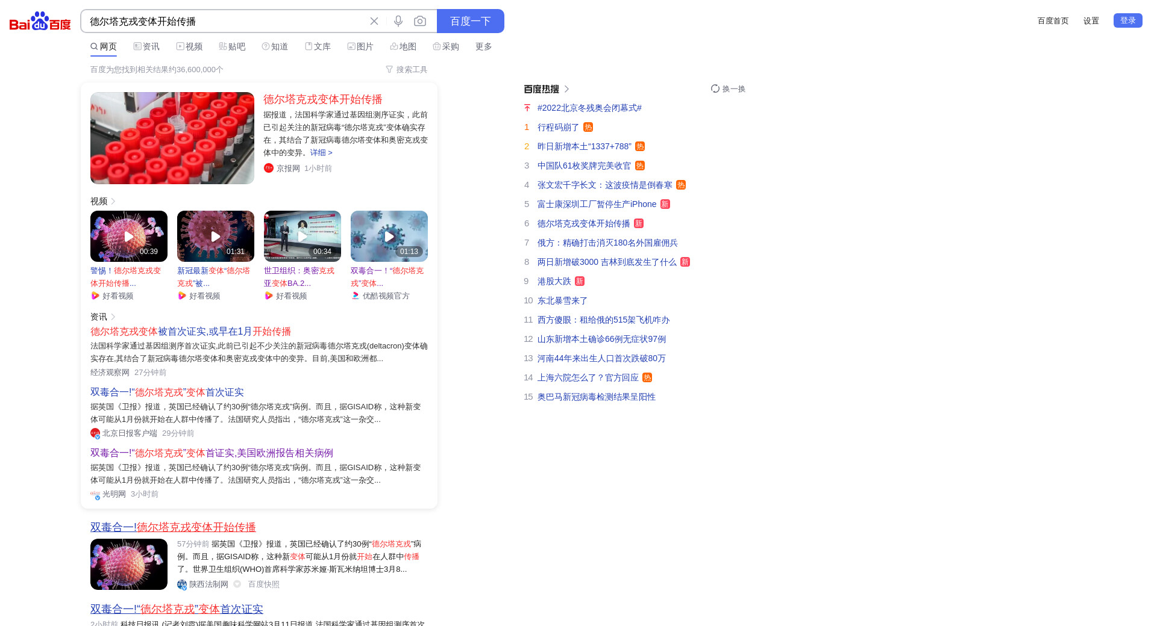Click inside the search input field

click(x=223, y=21)
